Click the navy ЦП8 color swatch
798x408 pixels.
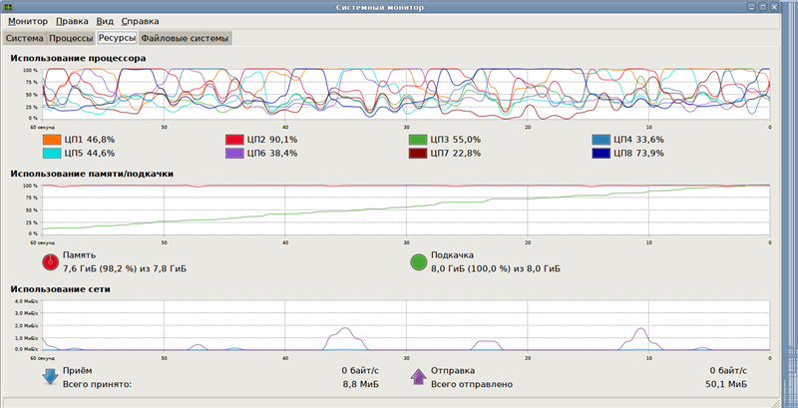[600, 154]
